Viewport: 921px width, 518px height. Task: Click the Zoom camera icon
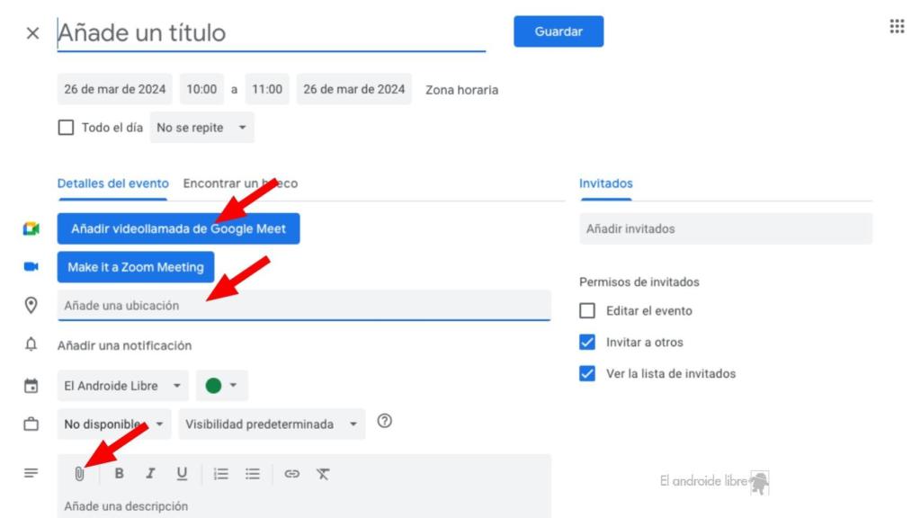click(31, 266)
